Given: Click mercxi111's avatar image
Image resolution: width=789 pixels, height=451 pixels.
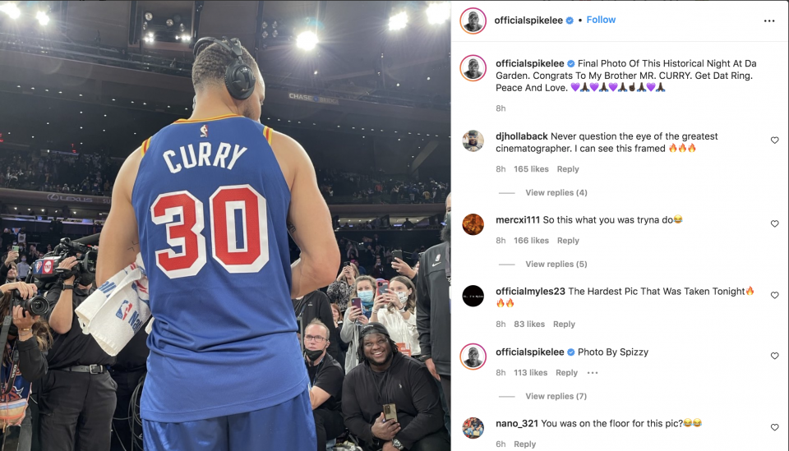Looking at the screenshot, I should tap(473, 224).
